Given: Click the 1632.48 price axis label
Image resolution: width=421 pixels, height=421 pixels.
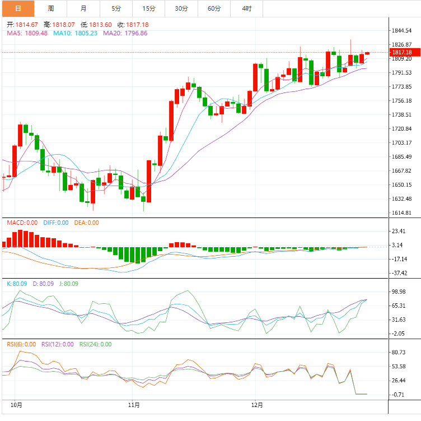Looking at the screenshot, I should pyautogui.click(x=401, y=198).
